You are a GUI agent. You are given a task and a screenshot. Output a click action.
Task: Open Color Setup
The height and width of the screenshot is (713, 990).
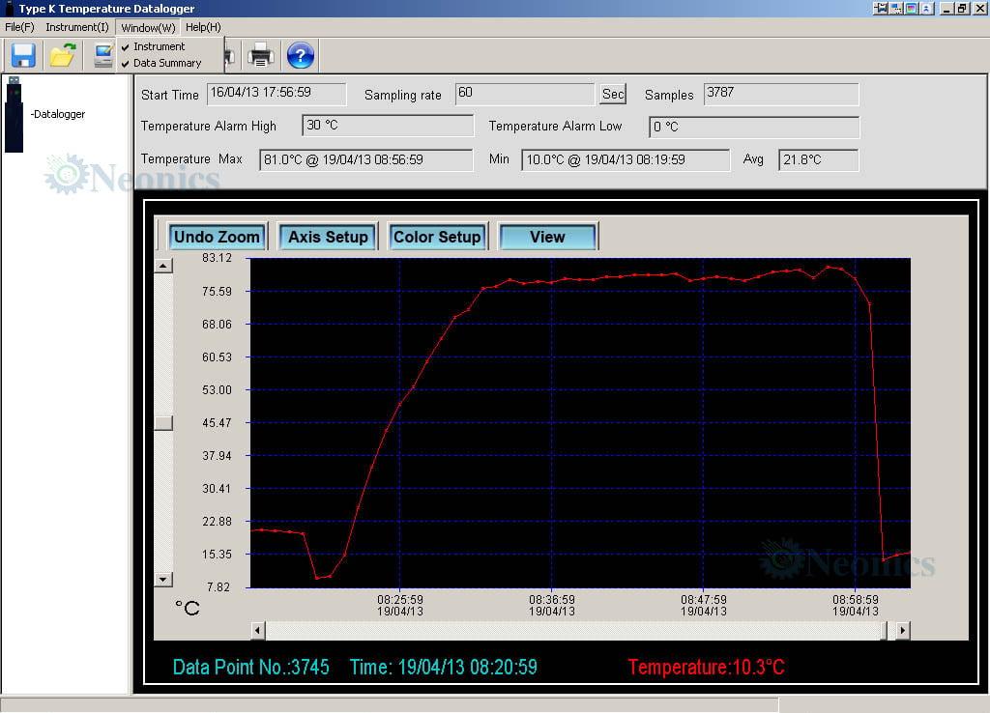tap(438, 237)
